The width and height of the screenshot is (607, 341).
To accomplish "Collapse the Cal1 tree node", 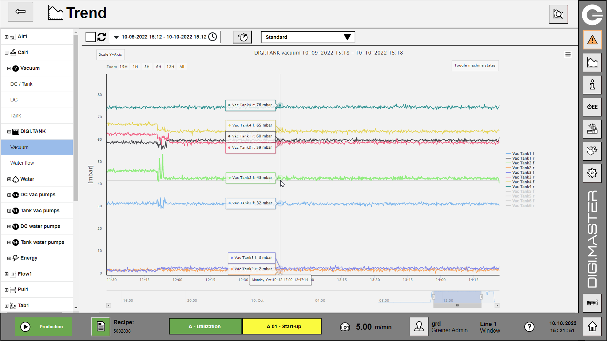I will [x=6, y=53].
